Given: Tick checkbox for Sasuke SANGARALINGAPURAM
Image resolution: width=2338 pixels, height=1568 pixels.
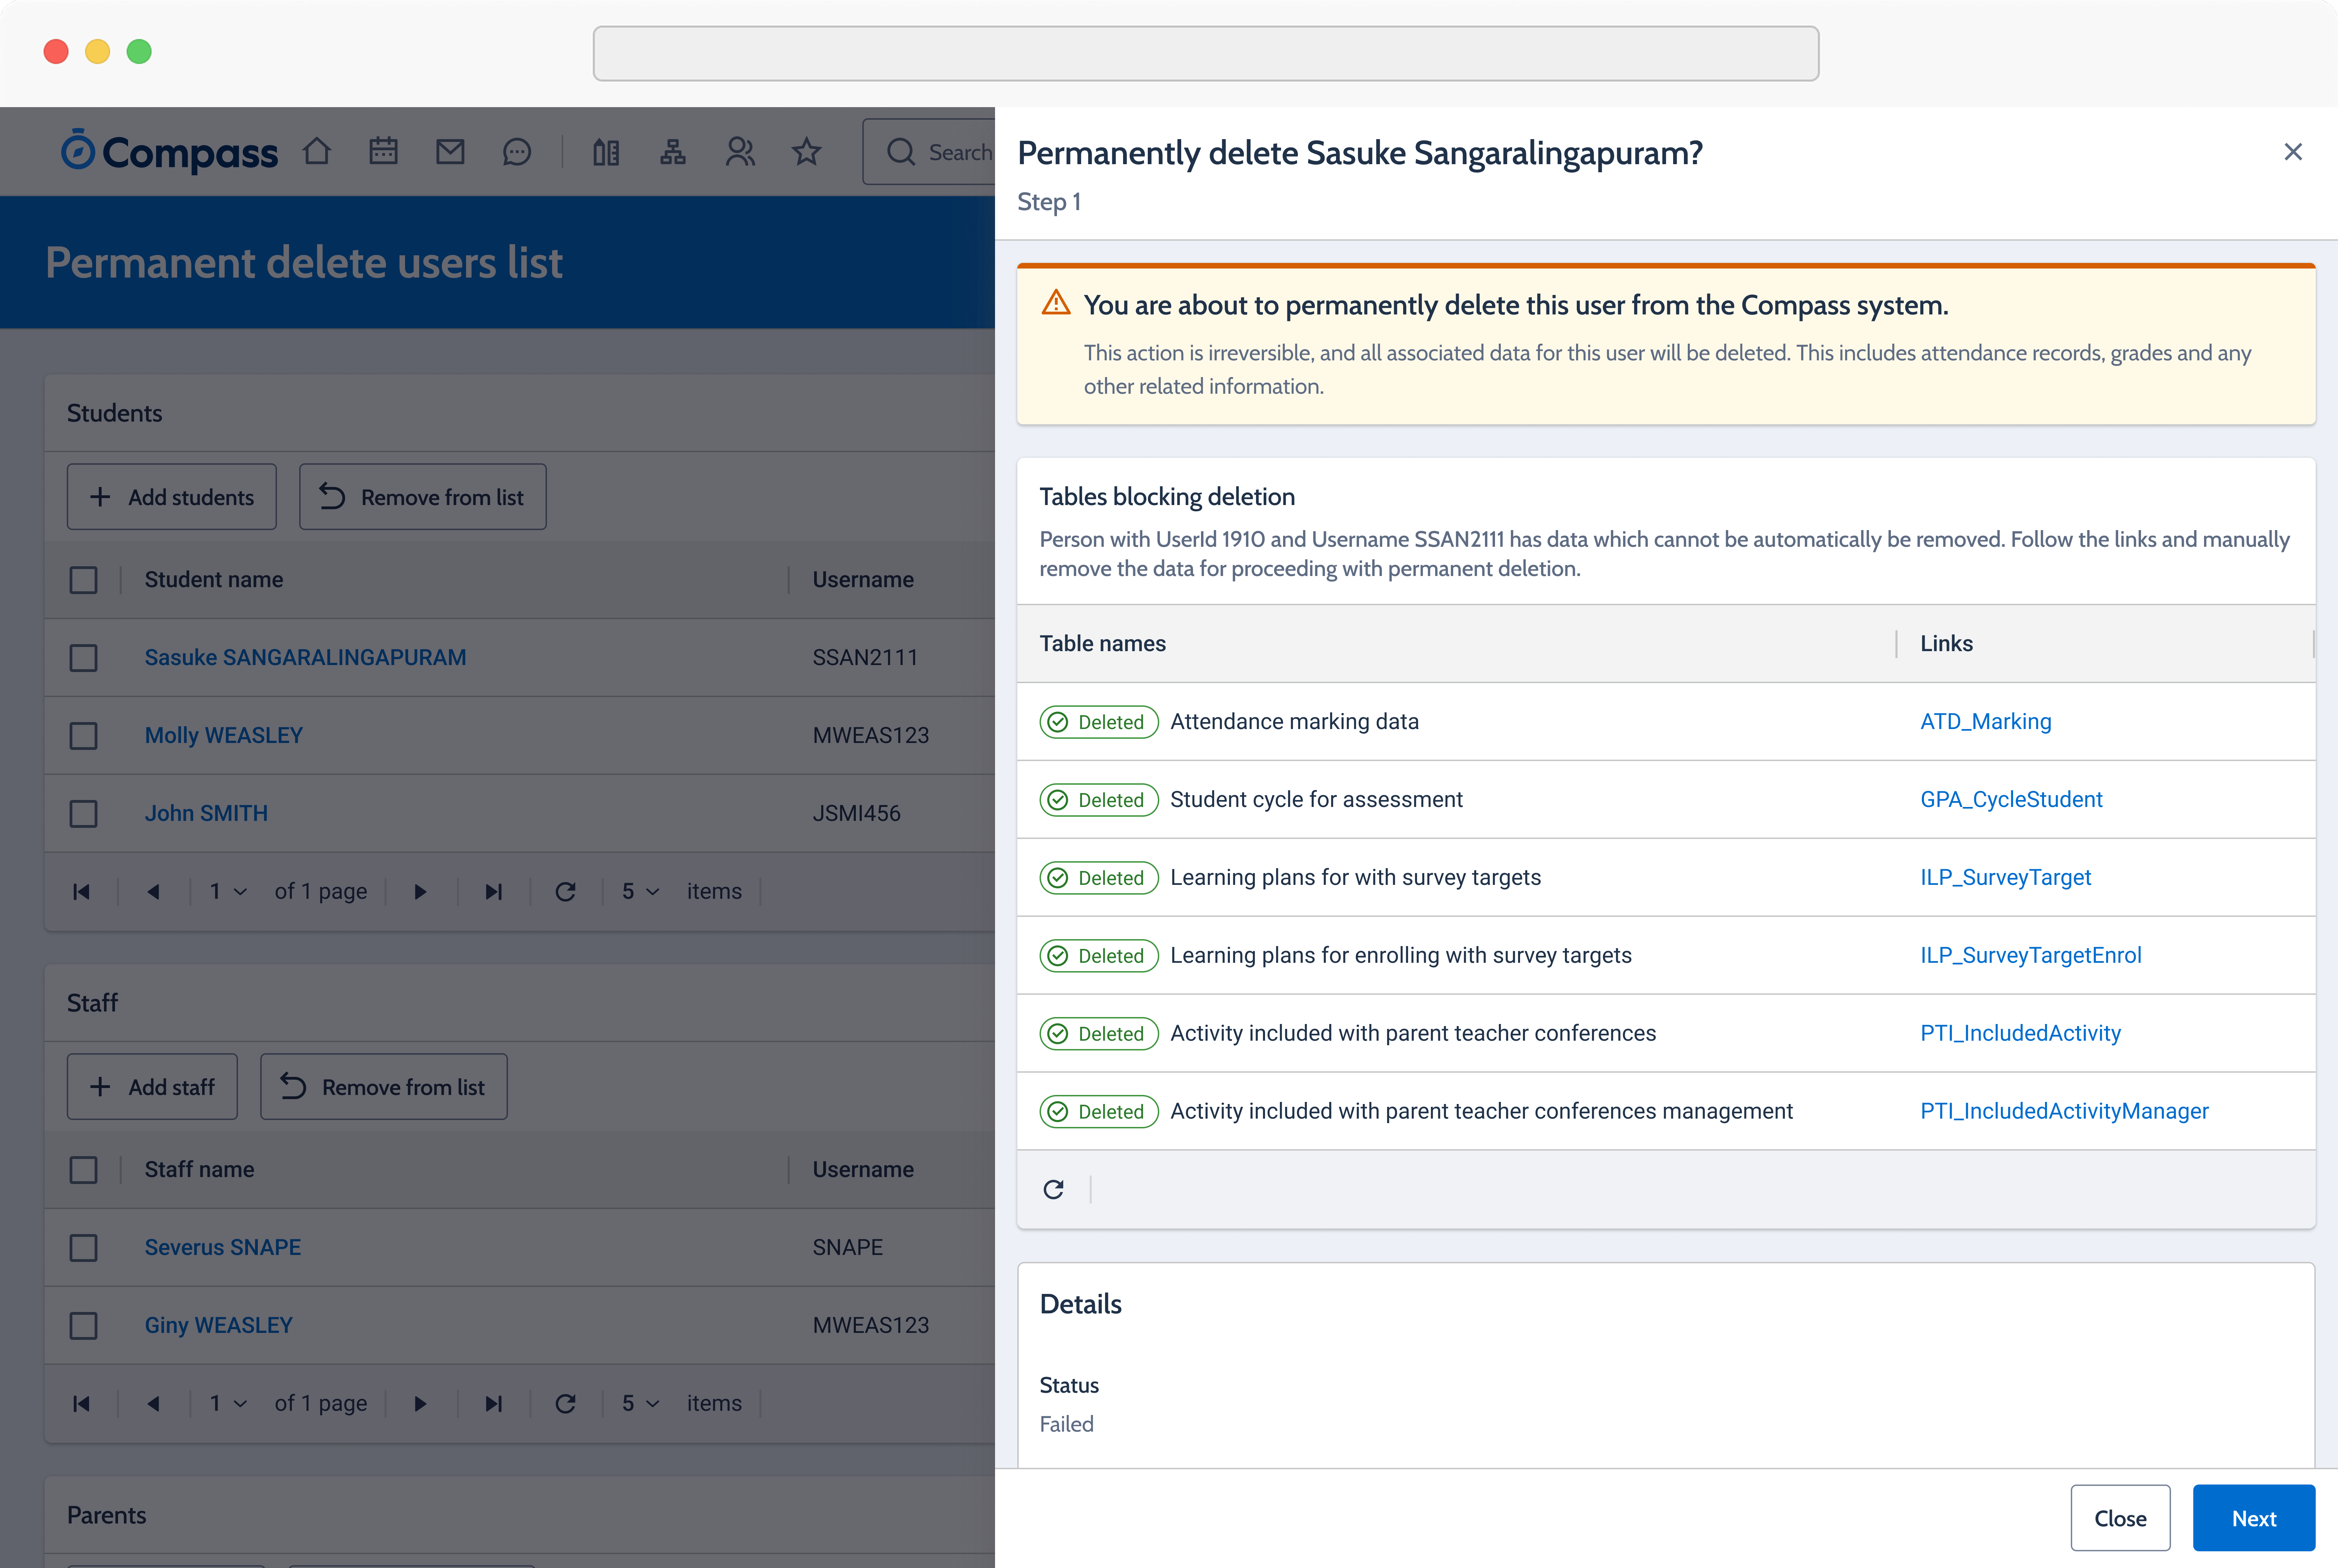Looking at the screenshot, I should click(83, 658).
